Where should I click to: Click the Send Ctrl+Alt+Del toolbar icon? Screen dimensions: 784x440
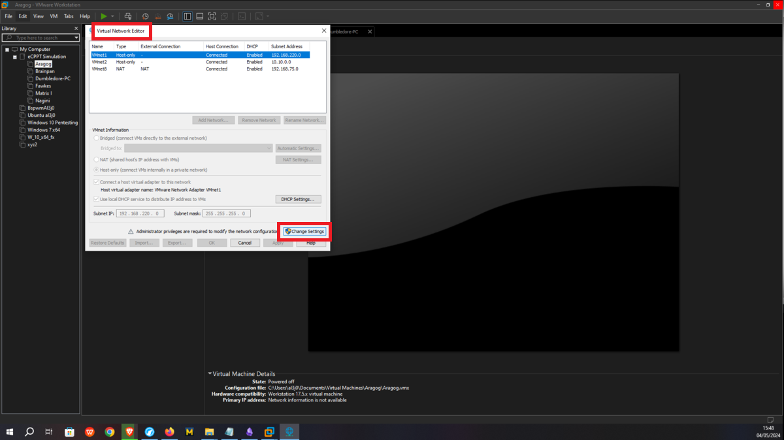[x=128, y=16]
